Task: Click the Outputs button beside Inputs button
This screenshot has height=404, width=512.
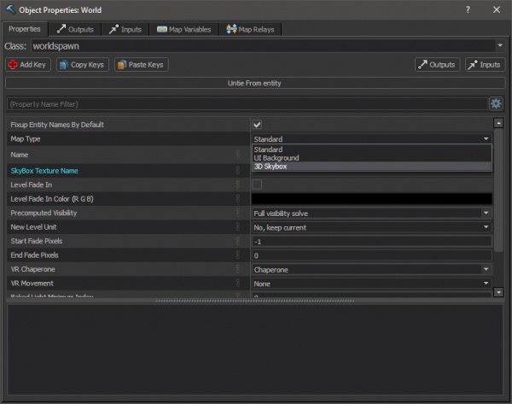Action: point(437,64)
